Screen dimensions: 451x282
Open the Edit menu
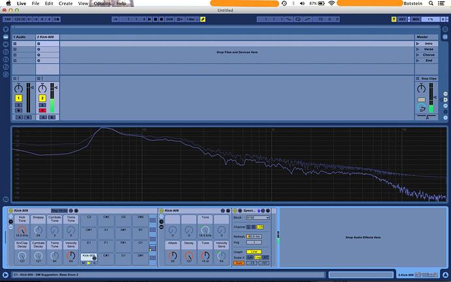point(49,3)
